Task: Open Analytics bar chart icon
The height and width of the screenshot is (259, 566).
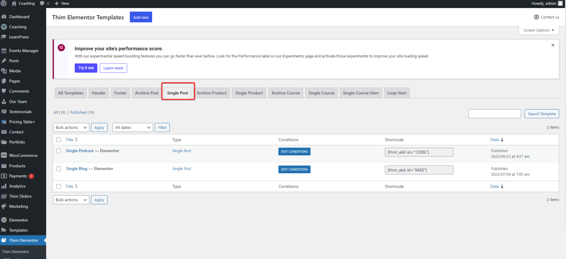Action: click(x=4, y=186)
